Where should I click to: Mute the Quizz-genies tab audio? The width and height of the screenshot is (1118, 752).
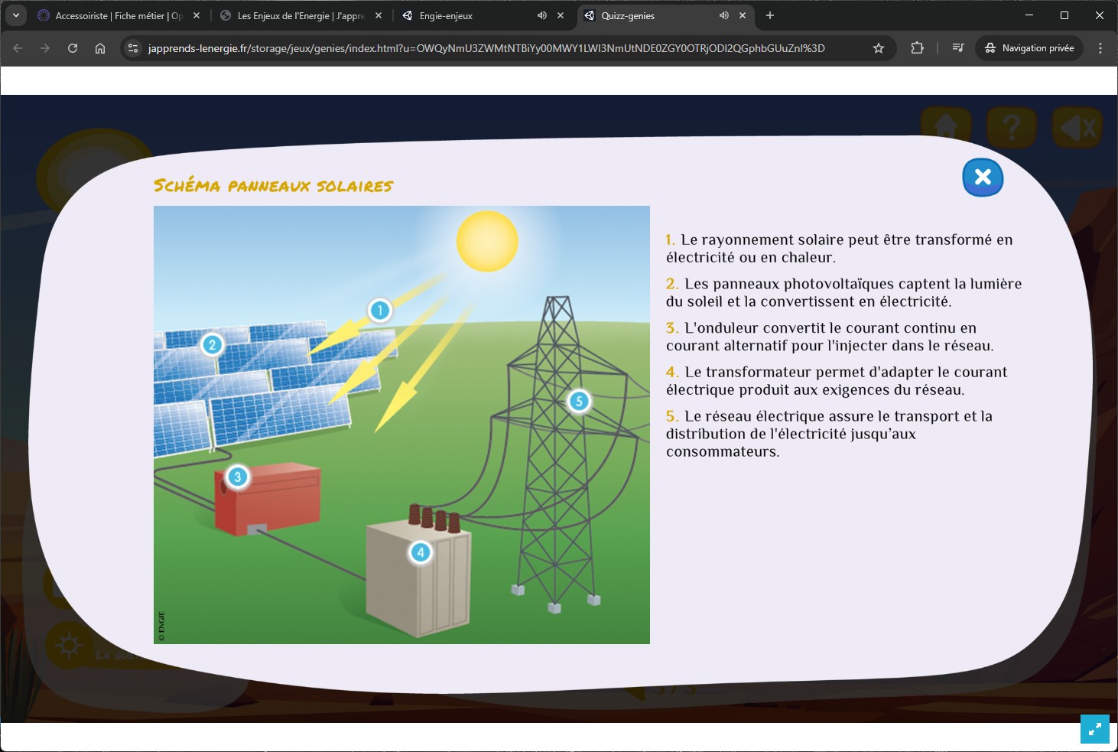tap(723, 15)
